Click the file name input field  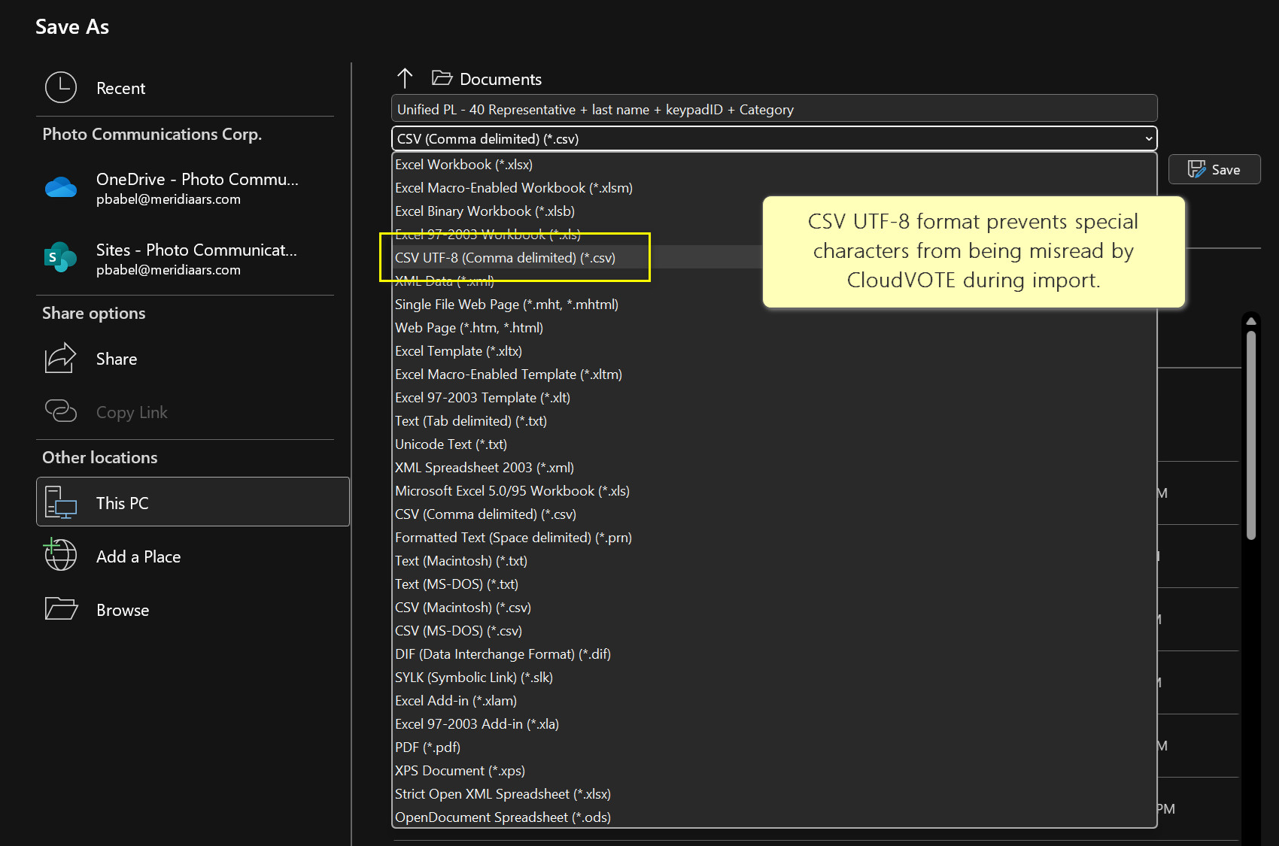774,109
